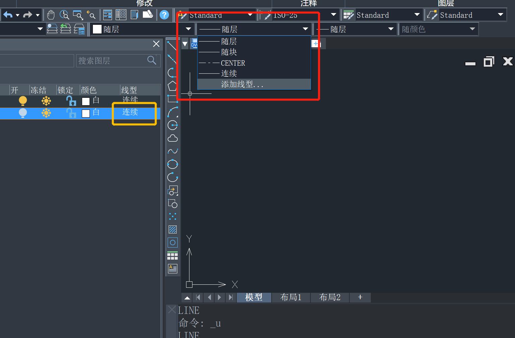This screenshot has width=515, height=338.
Task: Expand the lineweight 随层 dropdown
Action: (391, 29)
